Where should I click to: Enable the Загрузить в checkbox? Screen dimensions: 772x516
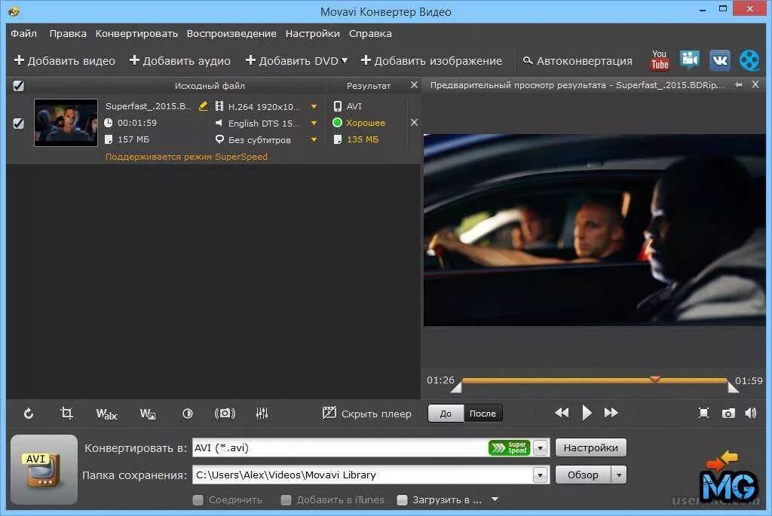(x=403, y=499)
